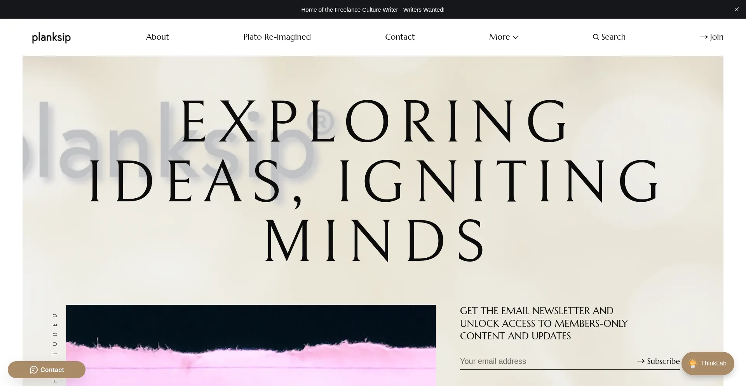Join the planksip membership
Screen dimensions: 746x386
click(711, 37)
